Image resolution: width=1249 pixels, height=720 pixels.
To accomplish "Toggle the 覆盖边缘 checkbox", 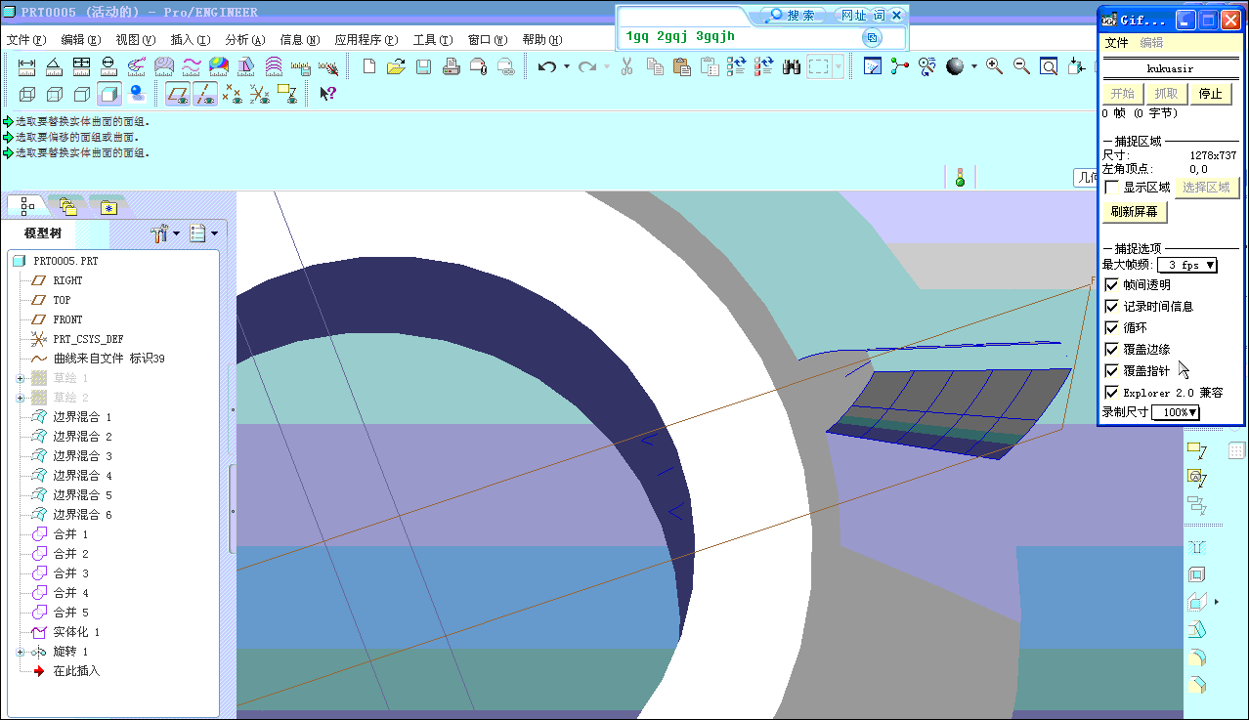I will point(1111,349).
